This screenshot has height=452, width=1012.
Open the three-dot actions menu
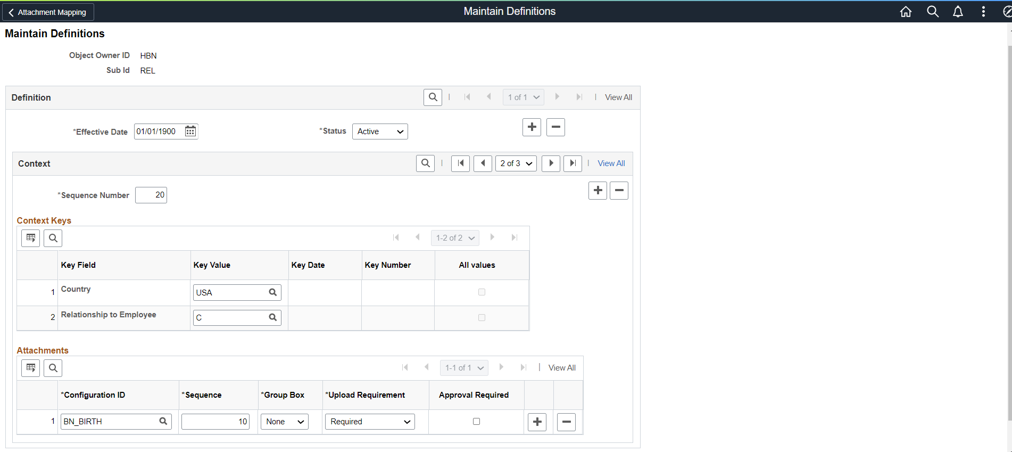coord(983,12)
